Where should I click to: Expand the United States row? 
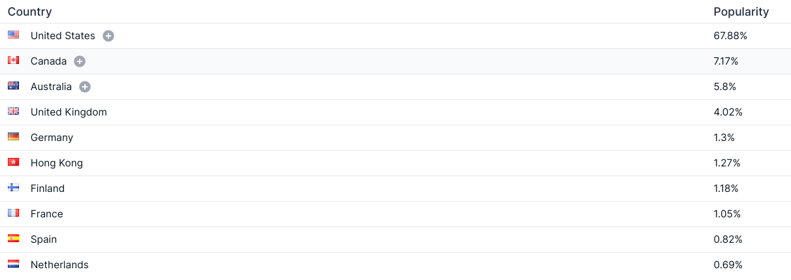point(108,36)
